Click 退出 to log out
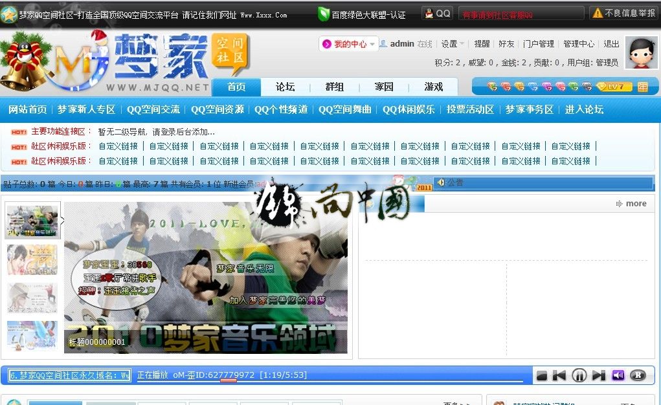 pos(611,44)
